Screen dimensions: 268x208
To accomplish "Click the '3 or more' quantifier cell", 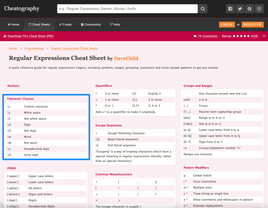I will tap(155, 99).
